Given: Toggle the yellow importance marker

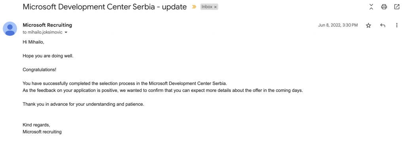Looking at the screenshot, I should click(194, 7).
